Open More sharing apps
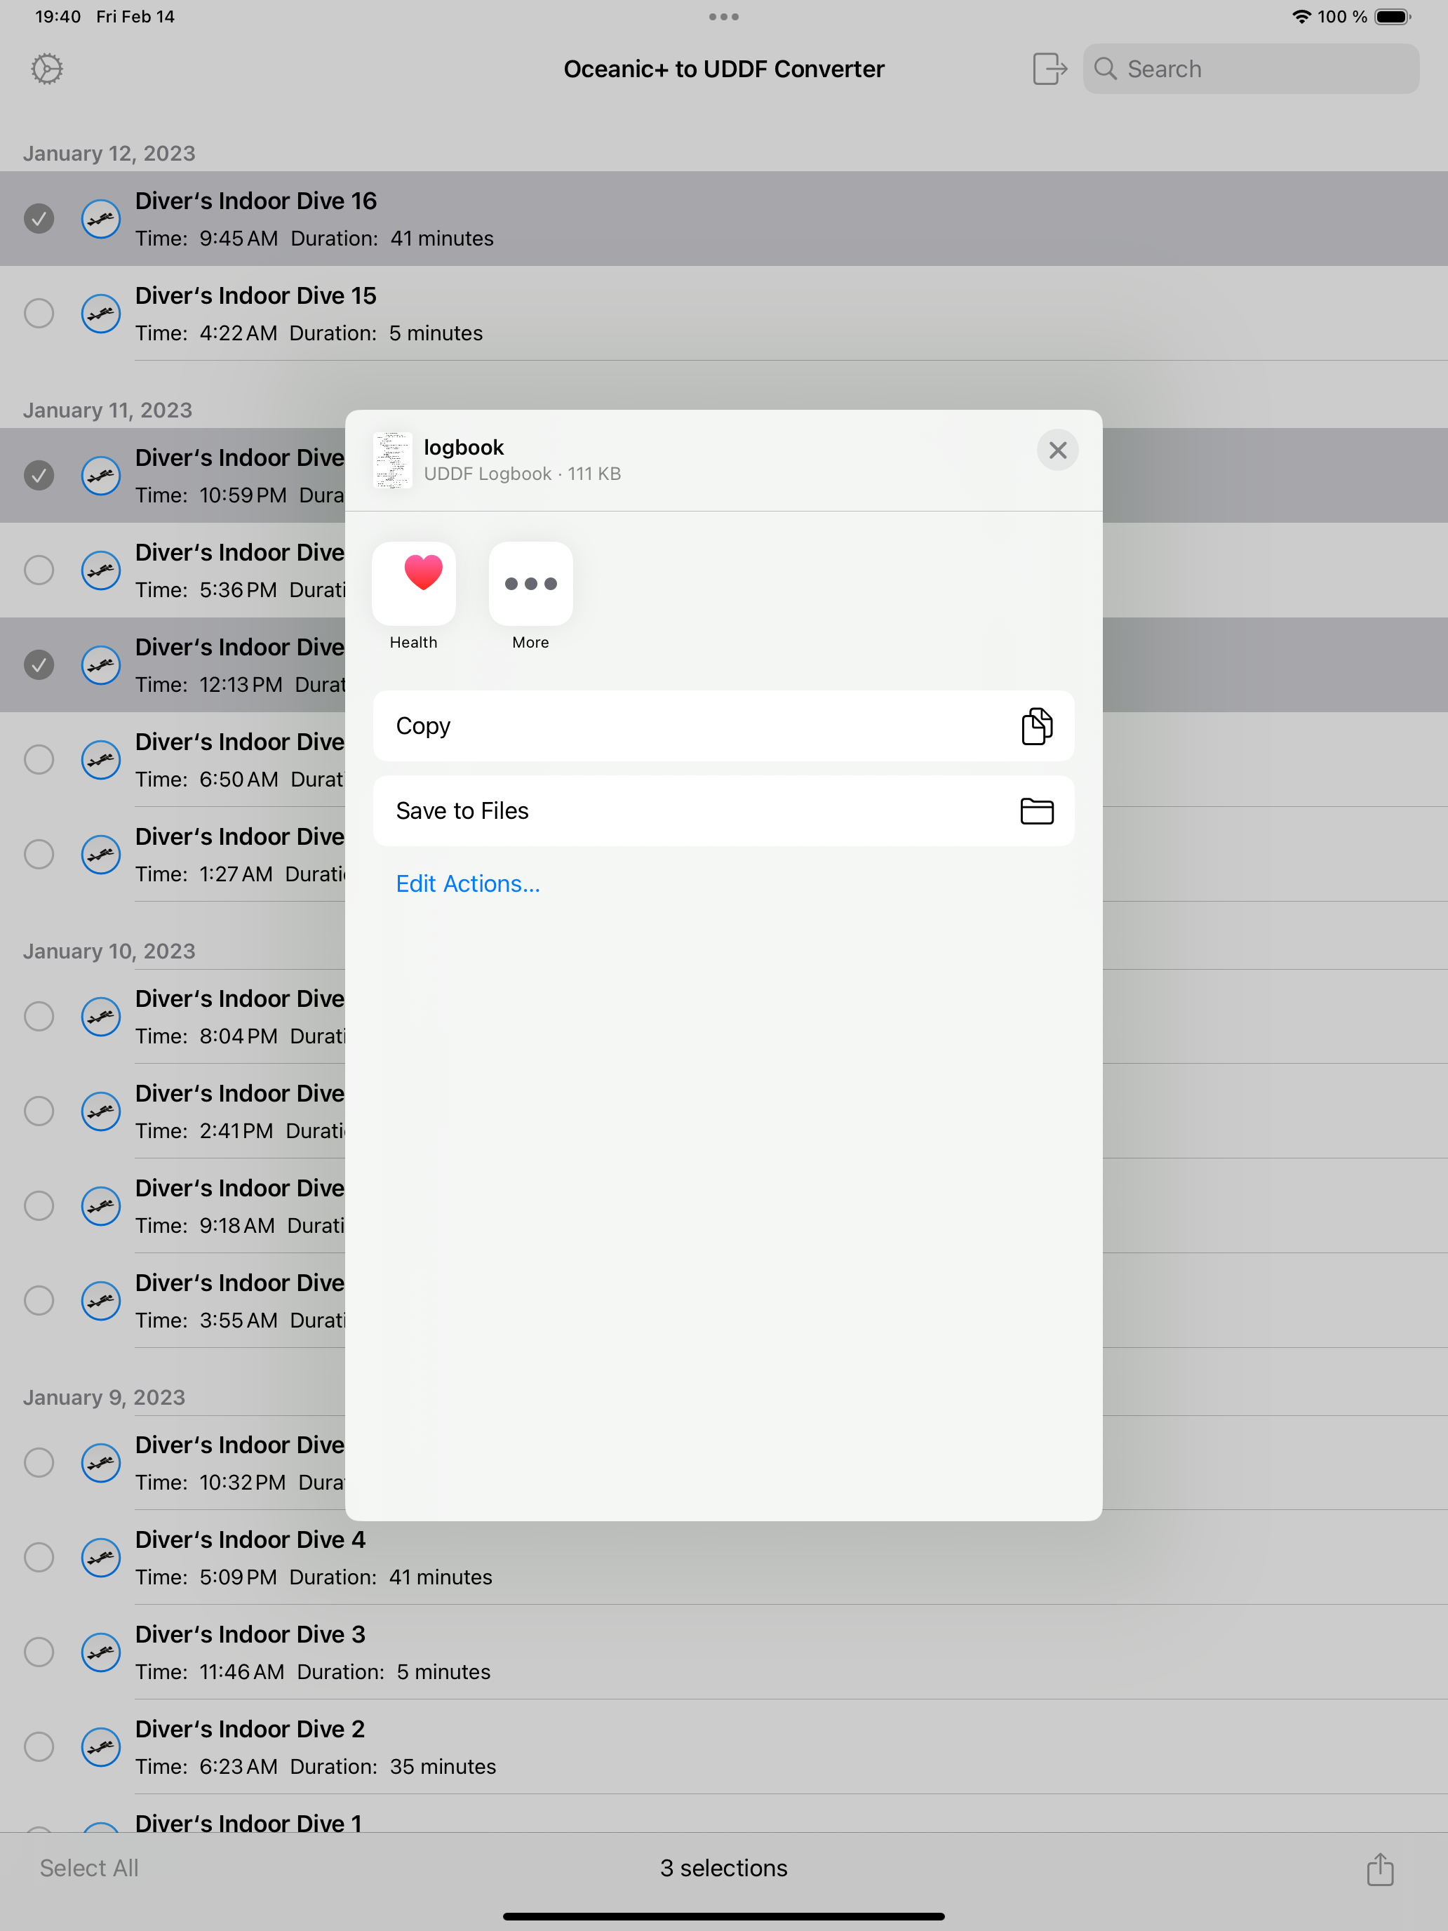The width and height of the screenshot is (1448, 1931). [530, 596]
